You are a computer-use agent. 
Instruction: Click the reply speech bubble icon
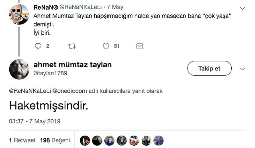(x=38, y=46)
